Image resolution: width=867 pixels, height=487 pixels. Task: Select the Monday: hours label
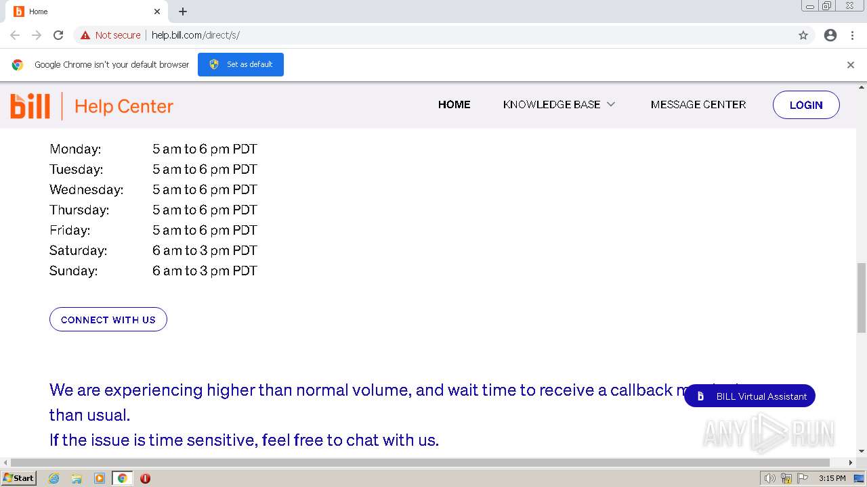pos(75,149)
